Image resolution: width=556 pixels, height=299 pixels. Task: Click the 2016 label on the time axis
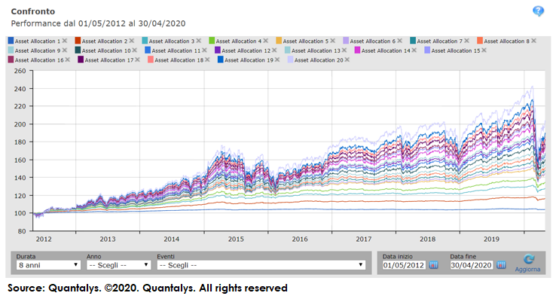click(x=300, y=239)
